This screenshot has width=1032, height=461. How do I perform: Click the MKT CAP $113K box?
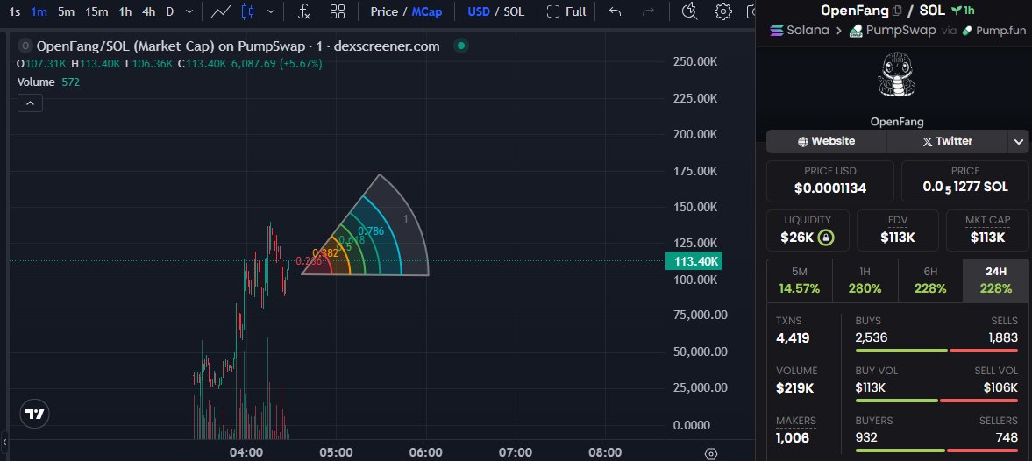pyautogui.click(x=987, y=230)
